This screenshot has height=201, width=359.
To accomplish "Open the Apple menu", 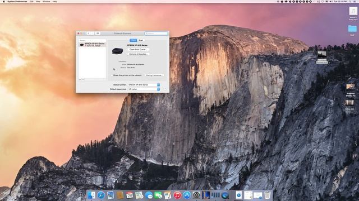I will click(4, 1).
